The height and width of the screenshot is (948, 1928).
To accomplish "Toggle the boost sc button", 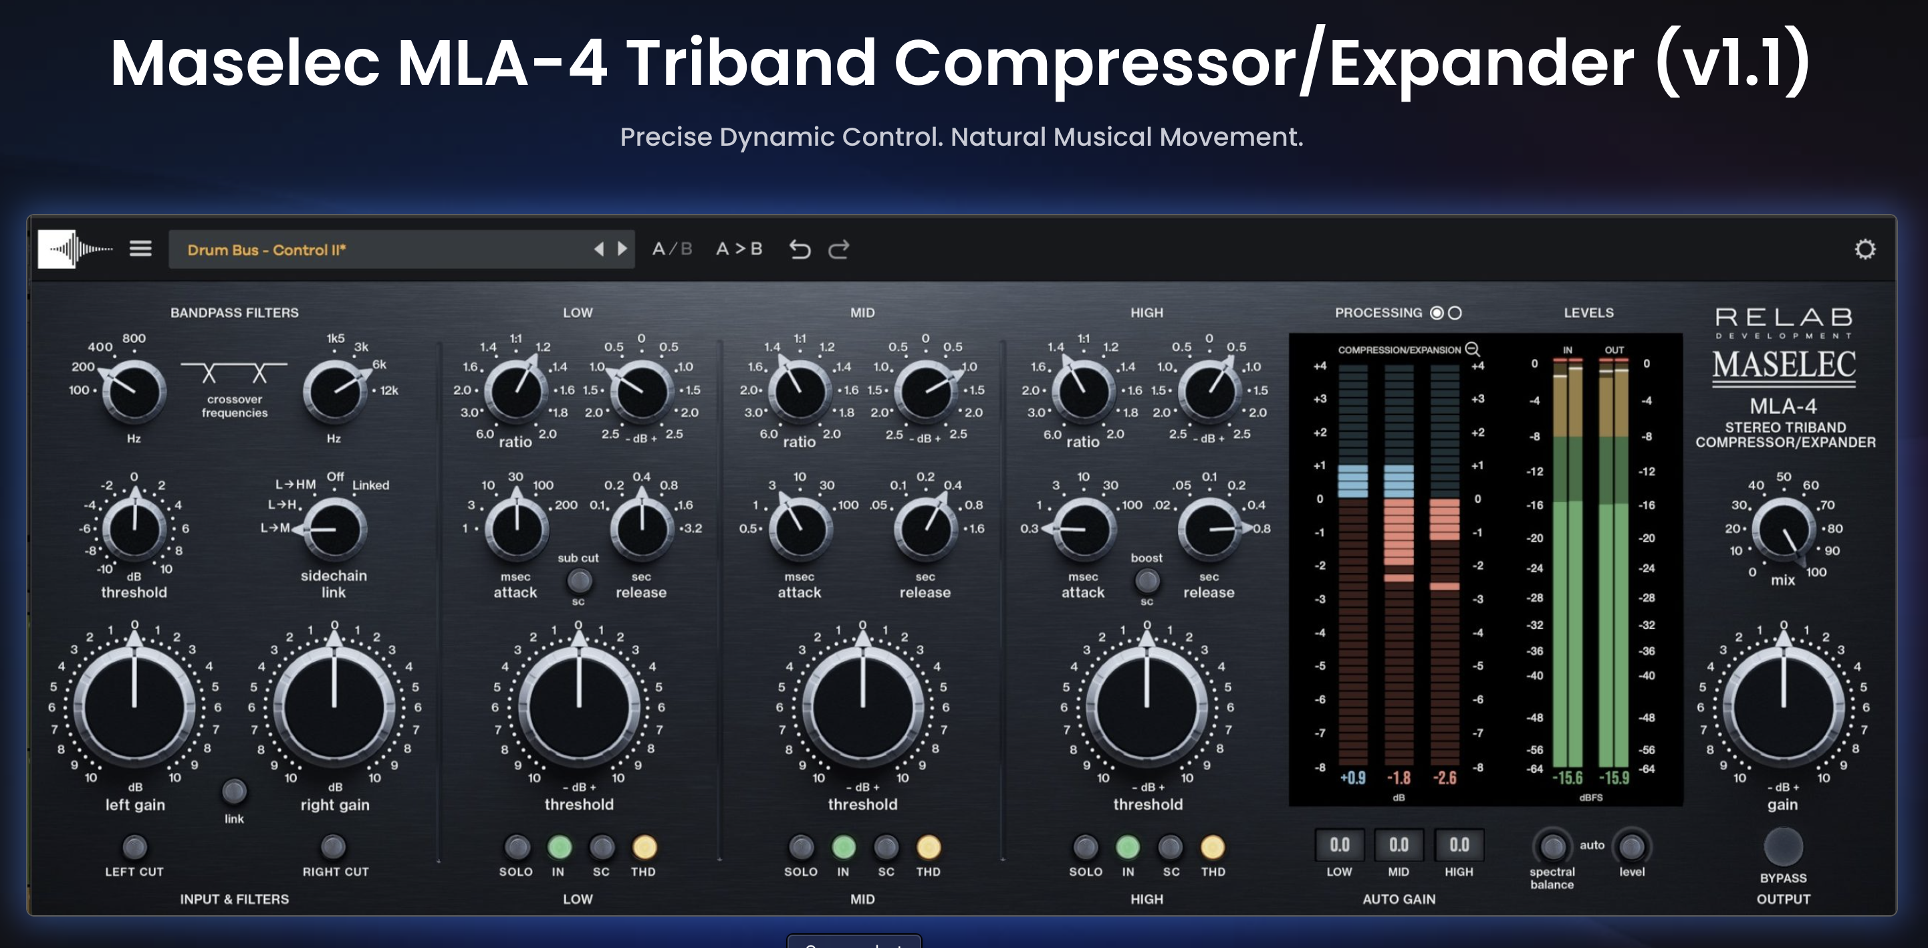I will [1147, 580].
